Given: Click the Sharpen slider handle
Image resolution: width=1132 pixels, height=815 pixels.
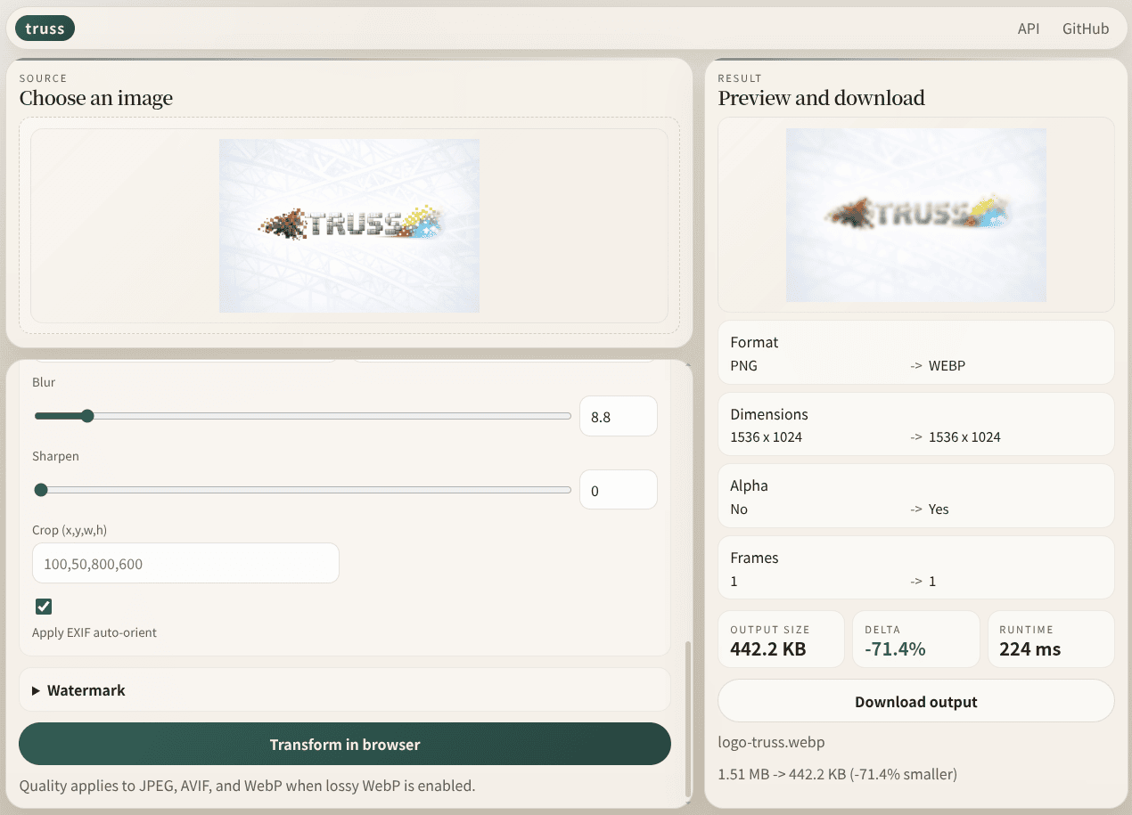Looking at the screenshot, I should pos(41,490).
